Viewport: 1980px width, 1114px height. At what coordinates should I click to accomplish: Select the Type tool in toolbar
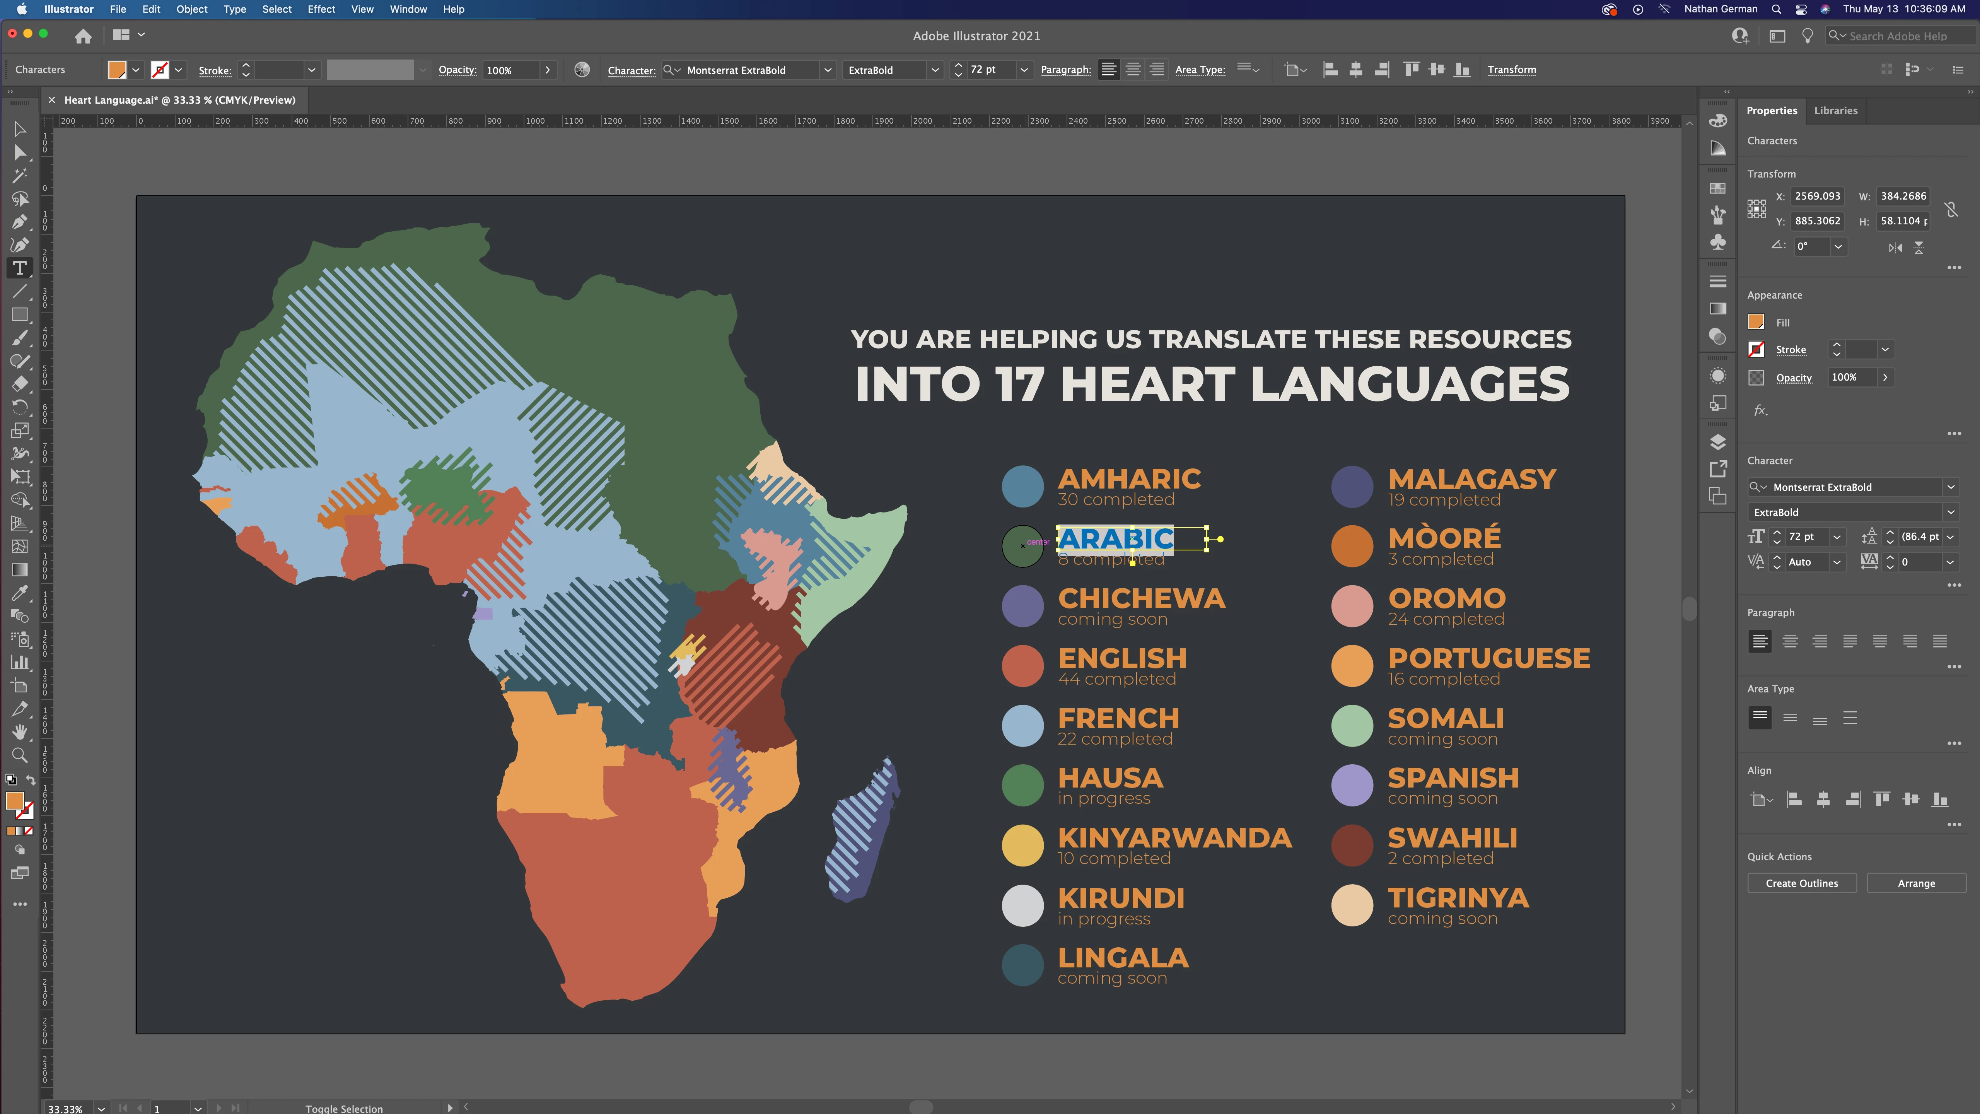pyautogui.click(x=20, y=268)
